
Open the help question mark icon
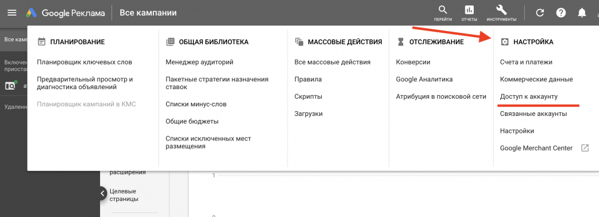pos(561,13)
